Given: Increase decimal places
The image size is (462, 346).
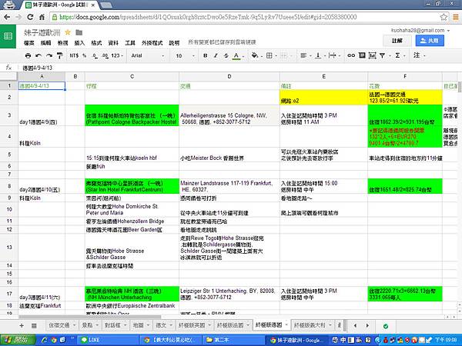Looking at the screenshot, I should 105,55.
